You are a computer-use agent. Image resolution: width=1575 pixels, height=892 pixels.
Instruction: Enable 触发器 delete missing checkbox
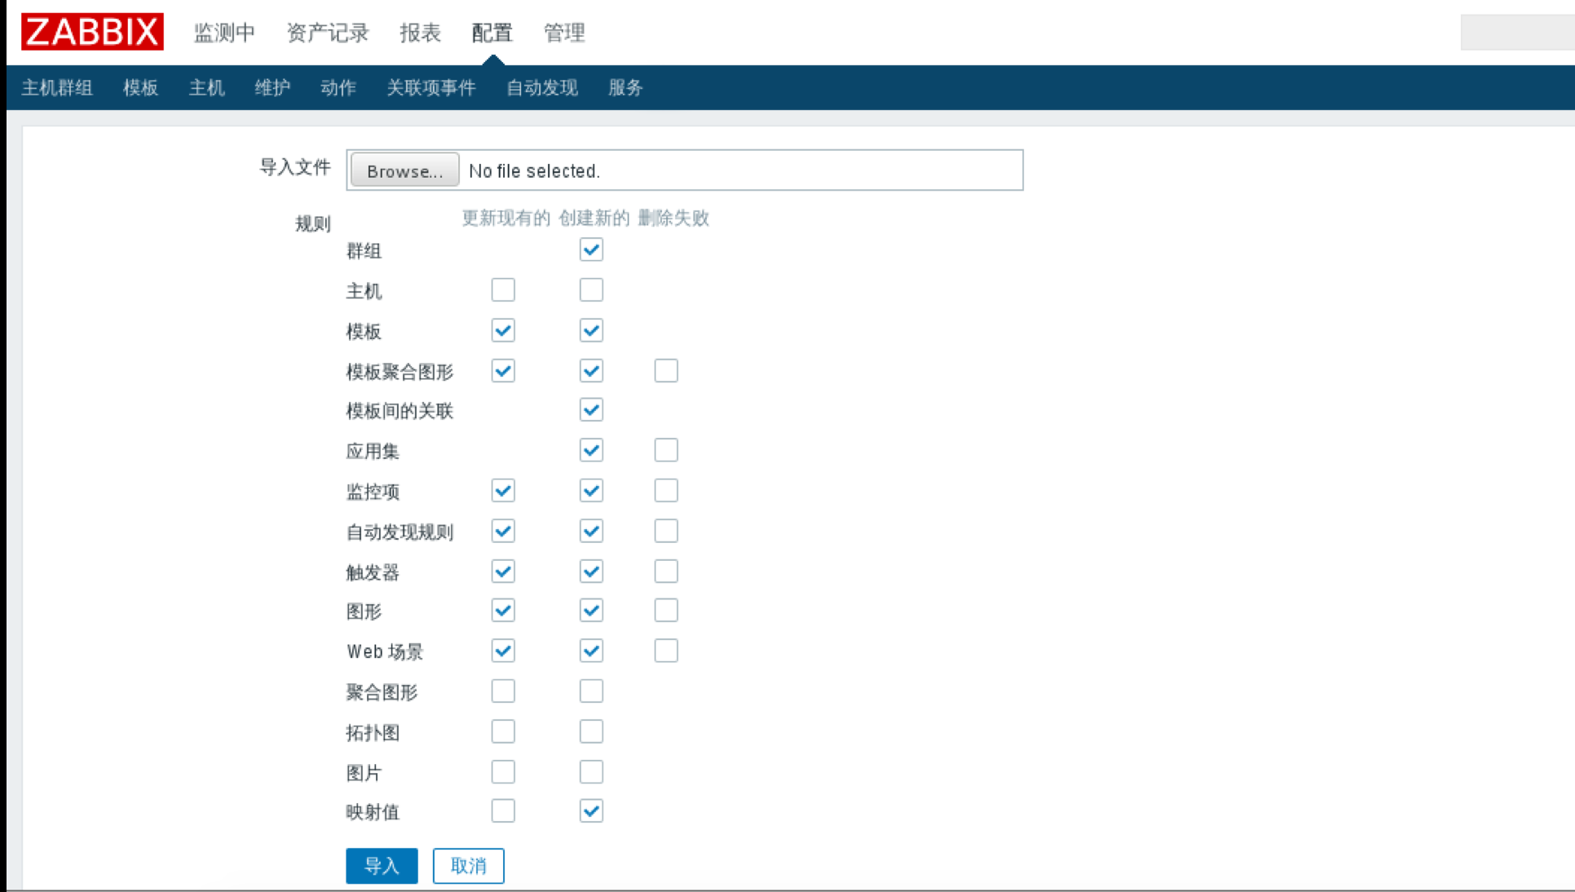(x=666, y=572)
